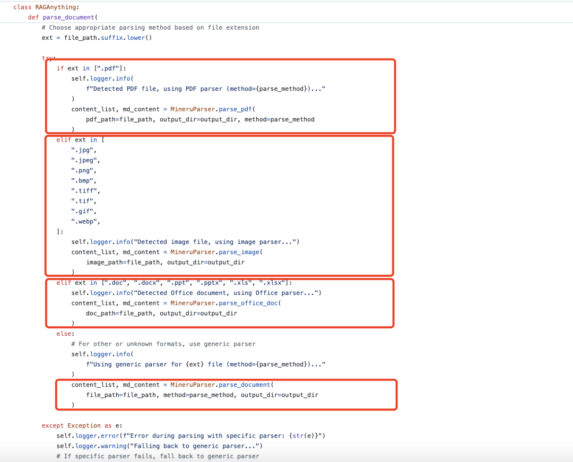The height and width of the screenshot is (462, 573).
Task: Click the '".webp",' list entry
Action: coord(86,222)
